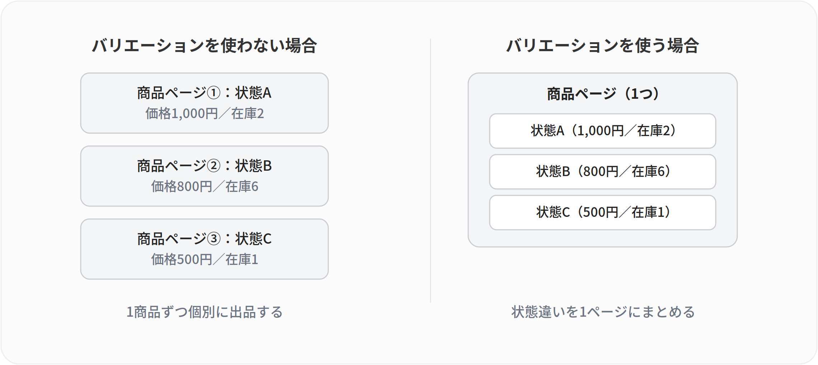Screen dimensions: 818x365
Task: Select the 状態B（800円／在庫6）variation row
Action: (603, 172)
